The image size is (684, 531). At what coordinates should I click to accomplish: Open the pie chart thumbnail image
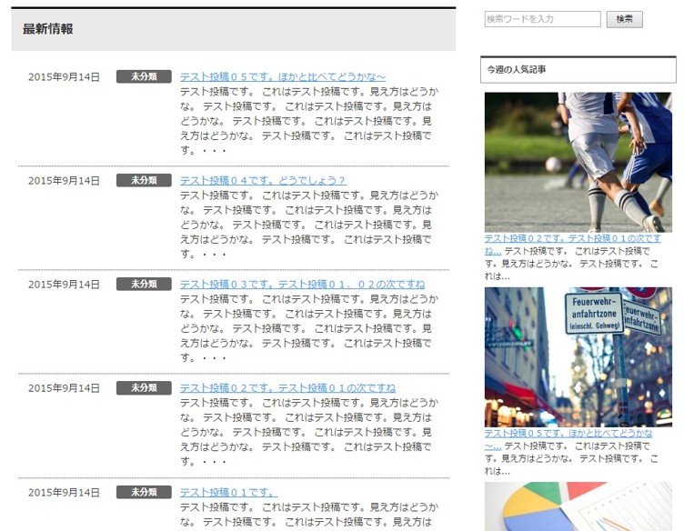578,506
